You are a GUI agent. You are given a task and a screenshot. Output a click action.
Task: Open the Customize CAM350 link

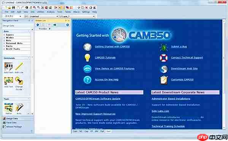point(182,79)
